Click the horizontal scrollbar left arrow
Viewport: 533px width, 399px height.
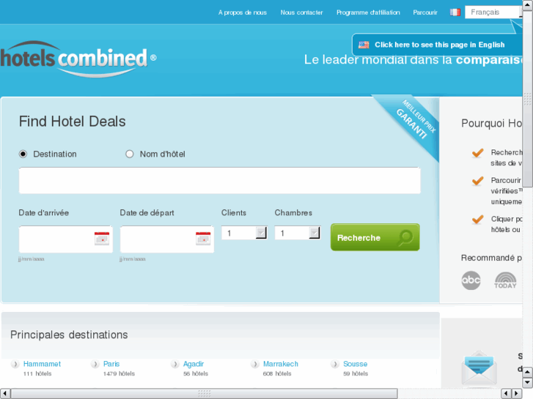point(5,394)
